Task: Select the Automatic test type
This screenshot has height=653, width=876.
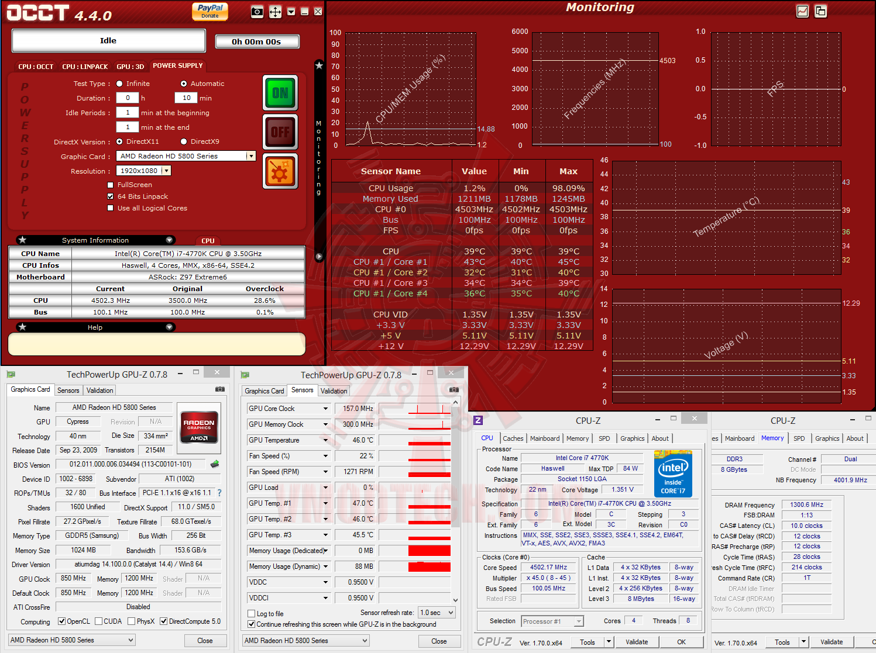Action: click(x=184, y=84)
